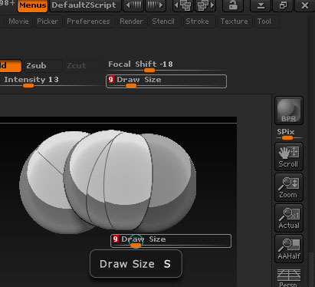The width and height of the screenshot is (315, 287).
Task: Open the Preferences menu
Action: coord(88,21)
